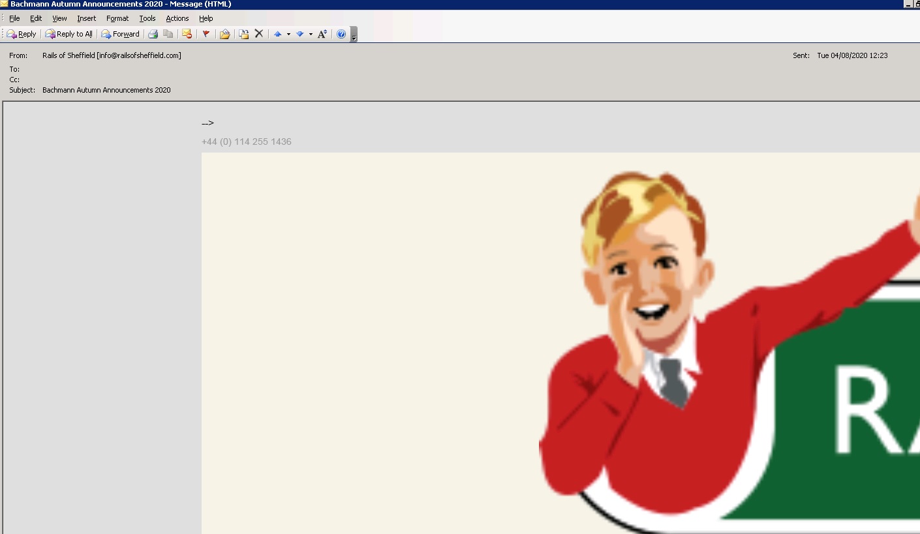Click the phone number +44 (0) 114 255 1436
This screenshot has height=534, width=920.
(247, 141)
